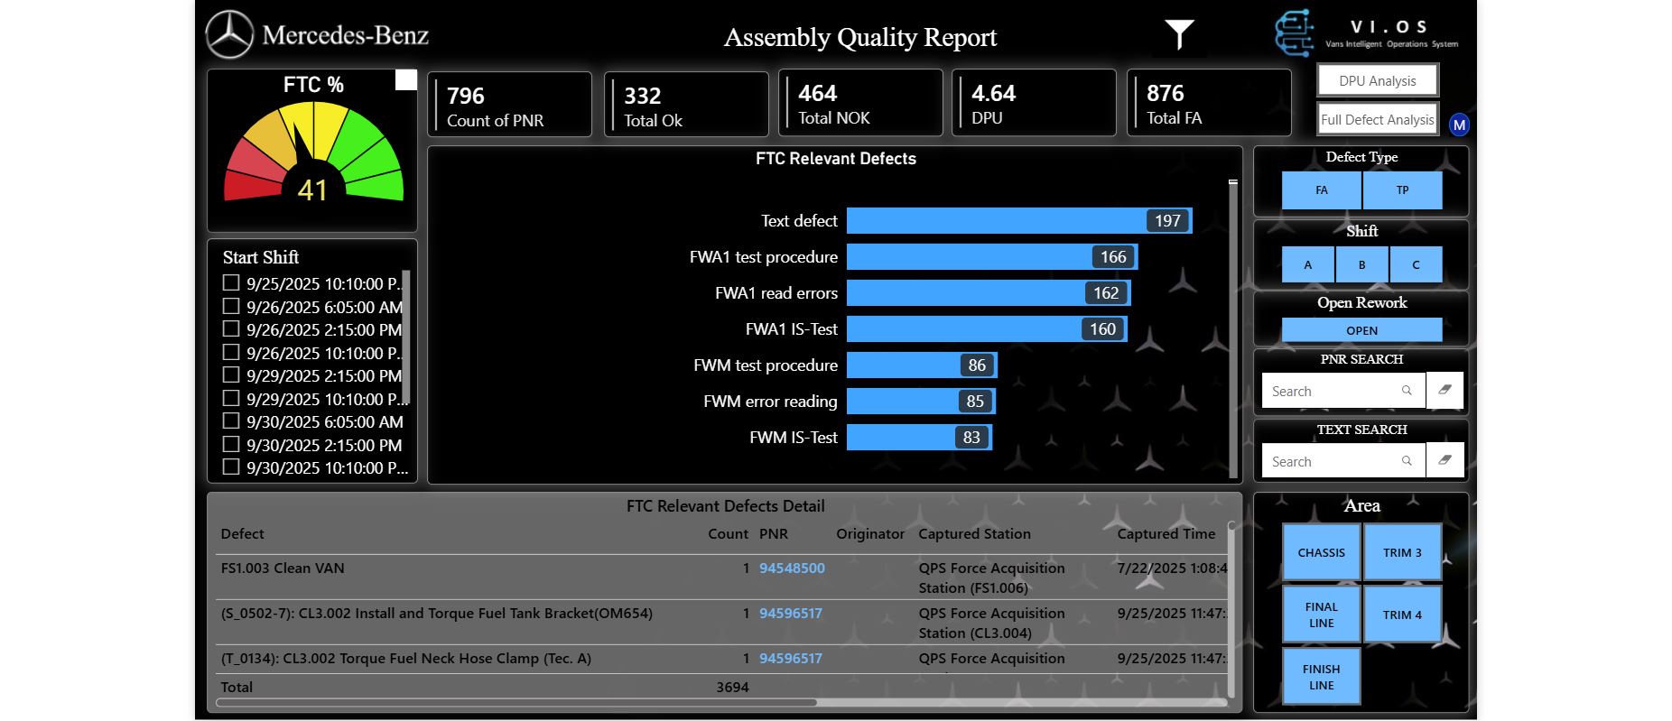Click magnifier icon in Text search
Screen dimensions: 1672x721
coord(1407,461)
